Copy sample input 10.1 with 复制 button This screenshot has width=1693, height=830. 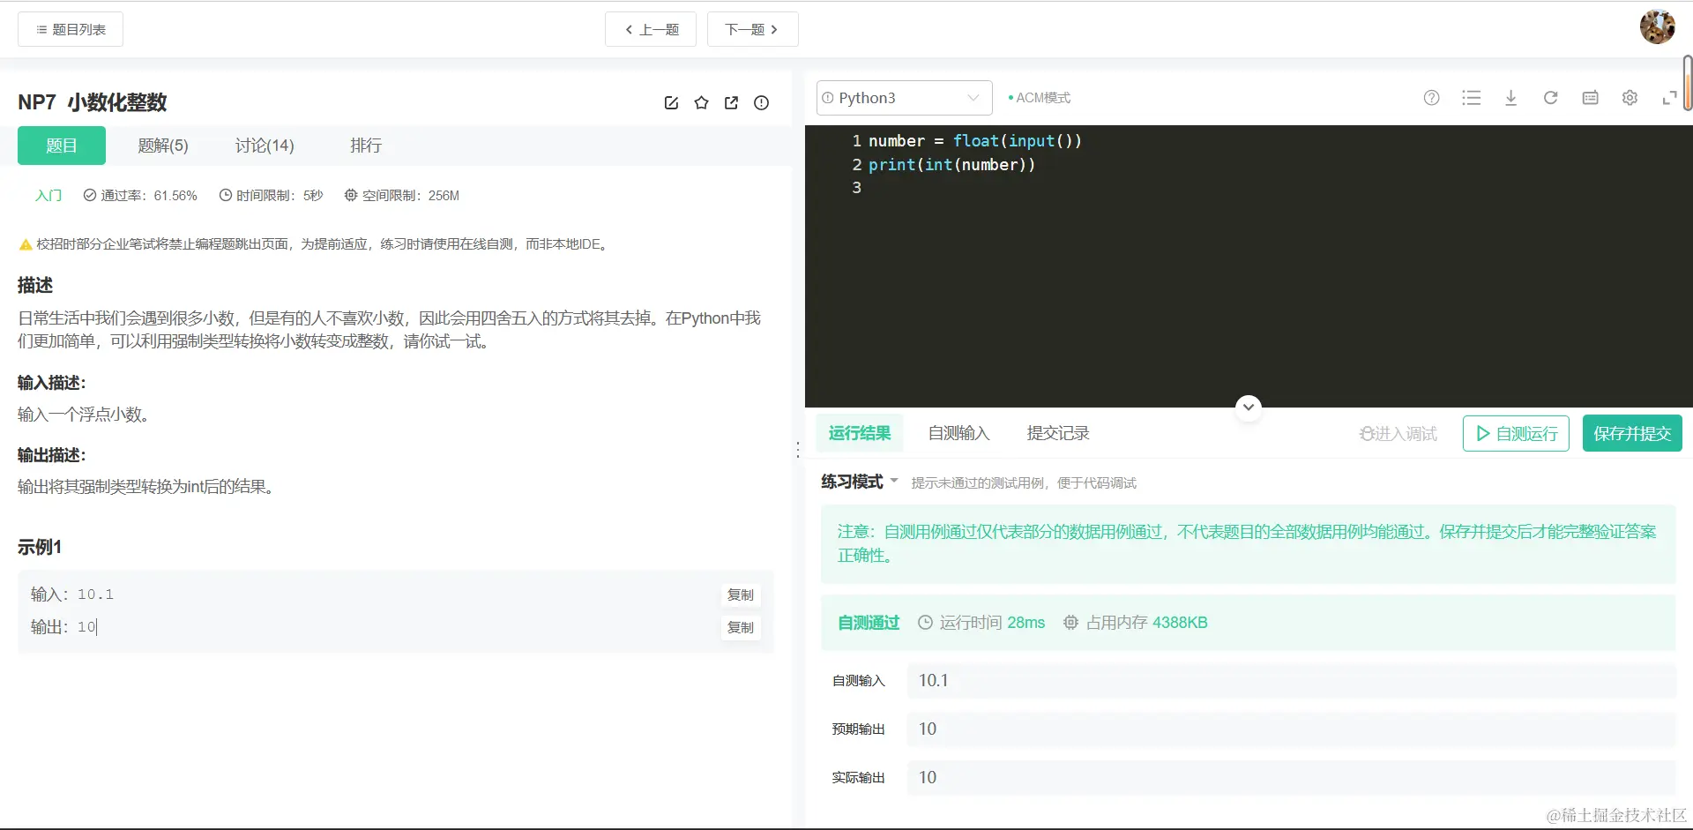[741, 594]
